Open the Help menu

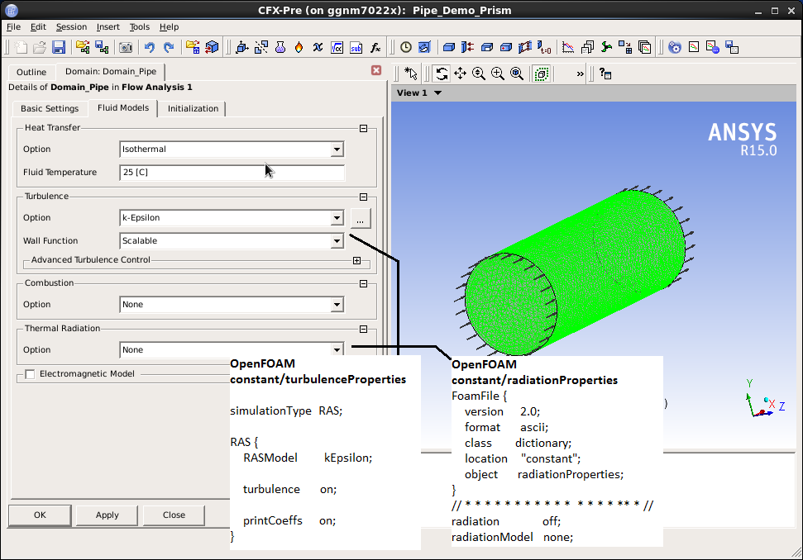(169, 26)
